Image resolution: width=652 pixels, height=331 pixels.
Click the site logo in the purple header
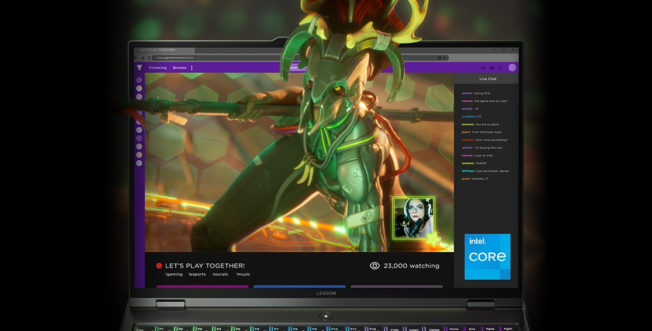tap(140, 68)
